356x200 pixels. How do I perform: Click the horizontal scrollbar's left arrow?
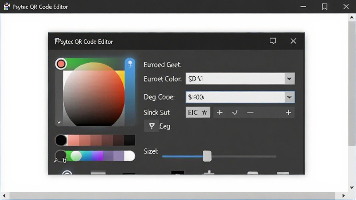(4, 195)
